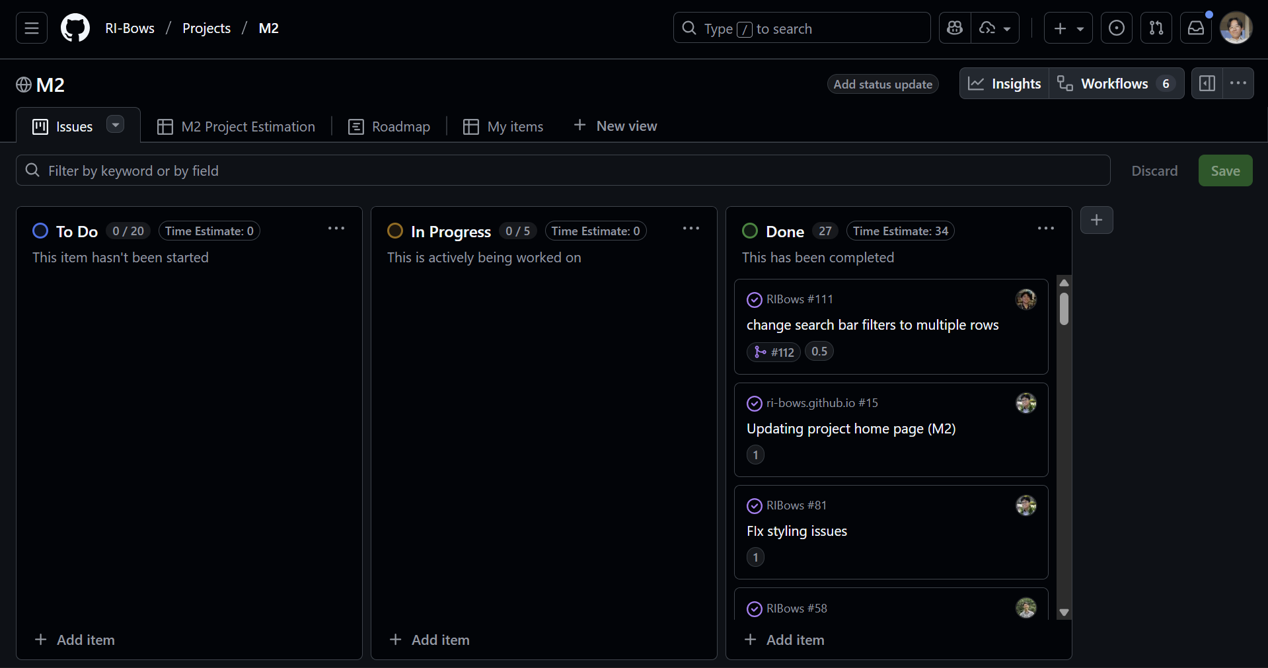Image resolution: width=1268 pixels, height=668 pixels.
Task: Click the GitHub logo icon
Action: click(x=75, y=28)
